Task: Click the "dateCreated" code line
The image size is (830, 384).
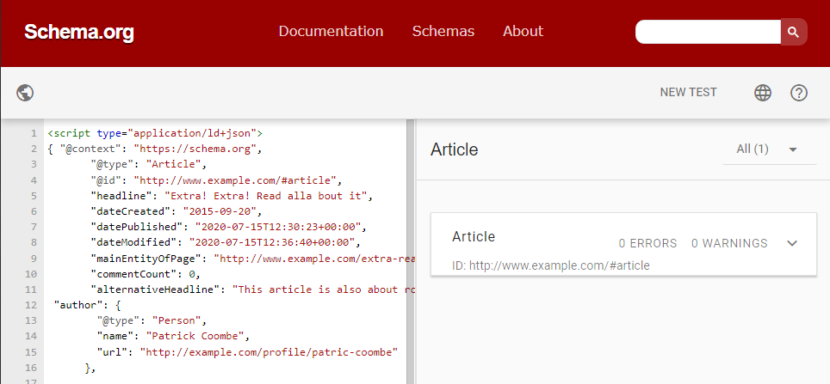Action: pyautogui.click(x=177, y=211)
